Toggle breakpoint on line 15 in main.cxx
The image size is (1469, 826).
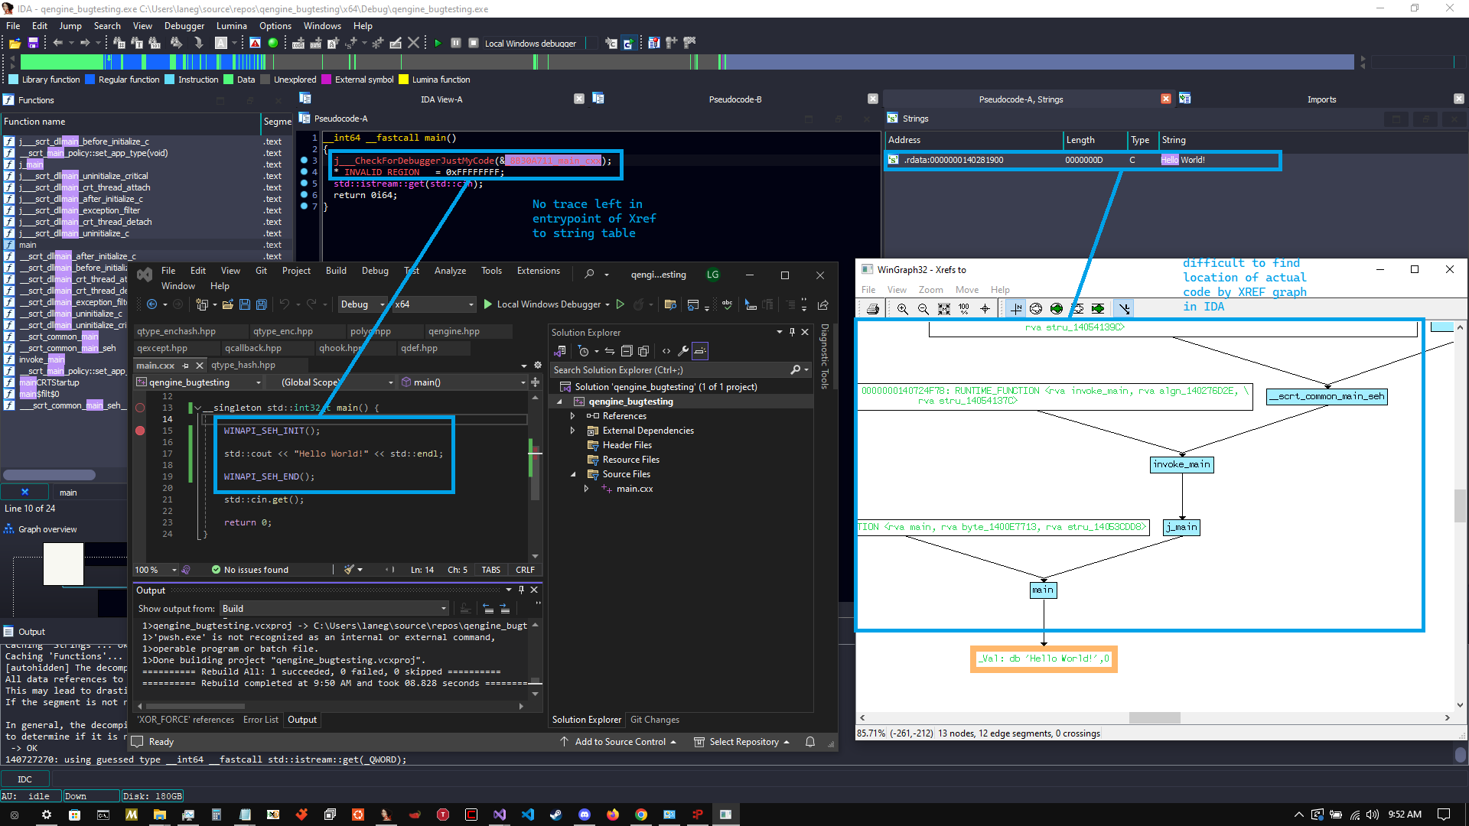pos(140,431)
